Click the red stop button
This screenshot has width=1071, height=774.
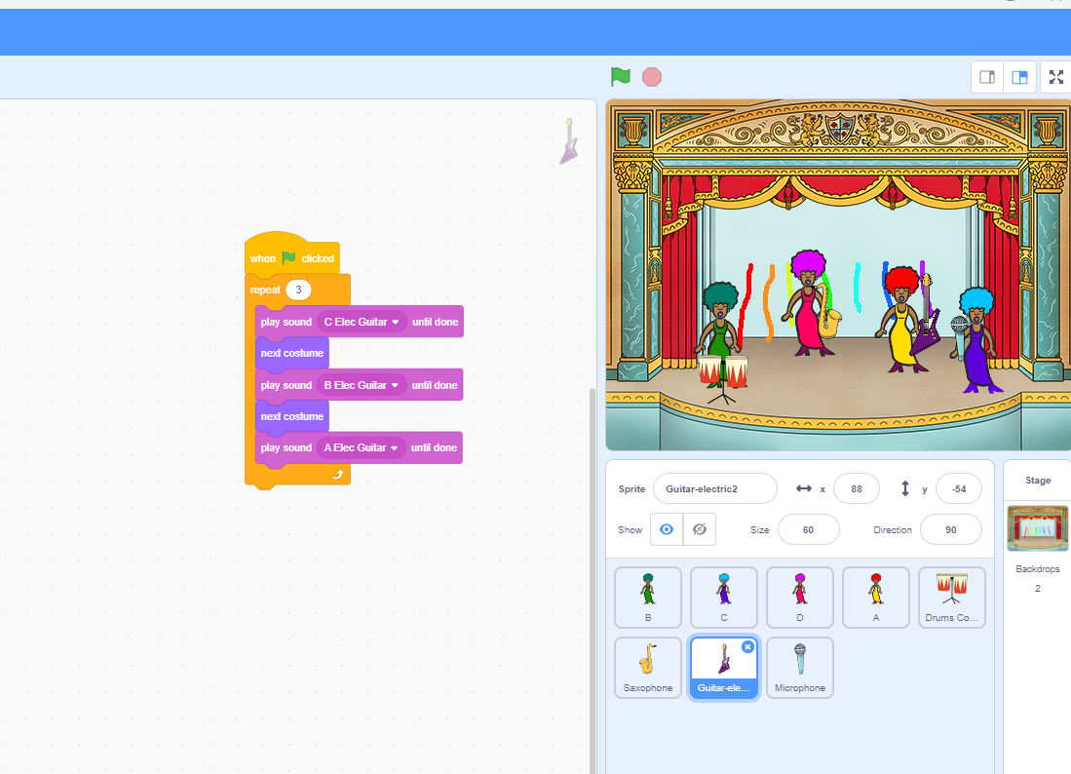coord(652,77)
